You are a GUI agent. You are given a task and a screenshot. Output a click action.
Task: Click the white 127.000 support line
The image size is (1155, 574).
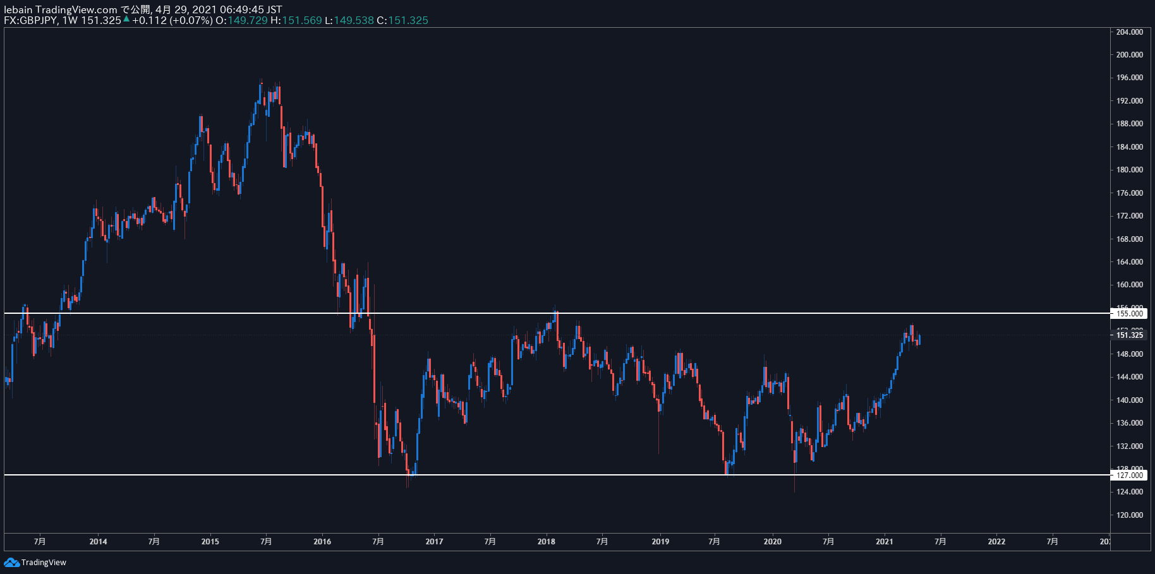(x=556, y=475)
